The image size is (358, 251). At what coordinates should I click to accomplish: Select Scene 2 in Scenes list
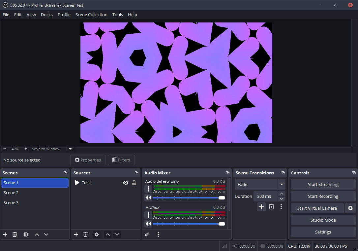pyautogui.click(x=11, y=193)
